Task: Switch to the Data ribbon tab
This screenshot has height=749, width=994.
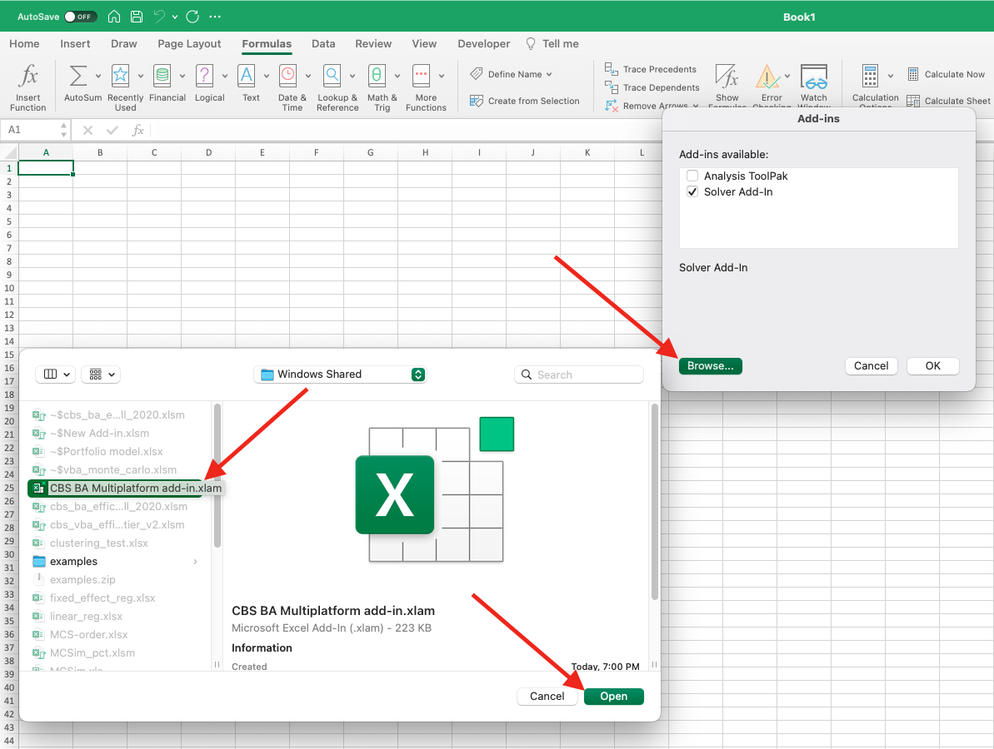Action: [323, 44]
